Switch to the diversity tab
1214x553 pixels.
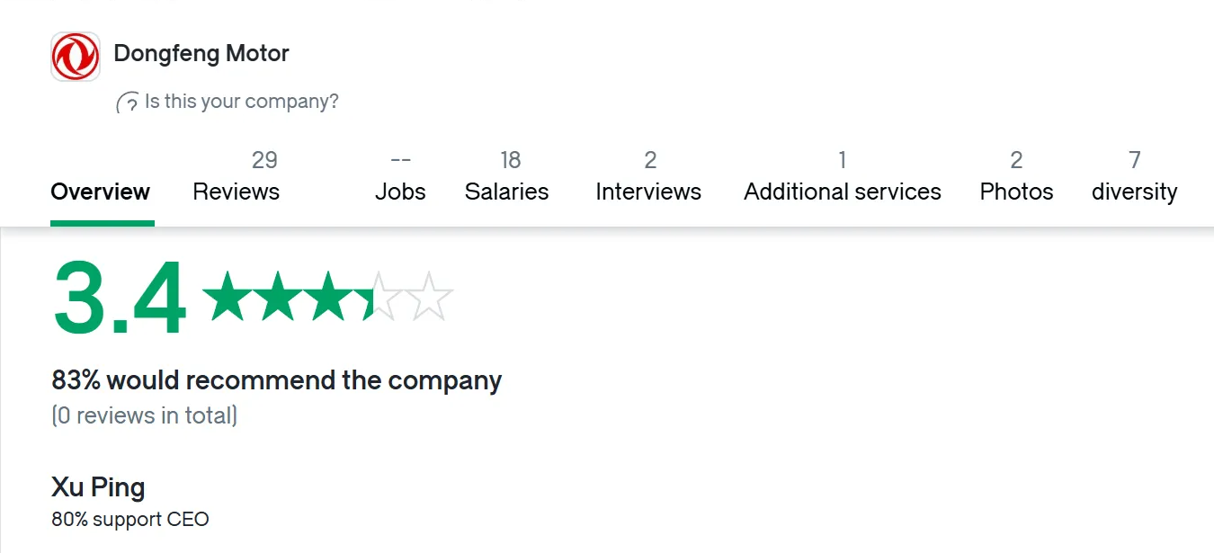pyautogui.click(x=1135, y=176)
